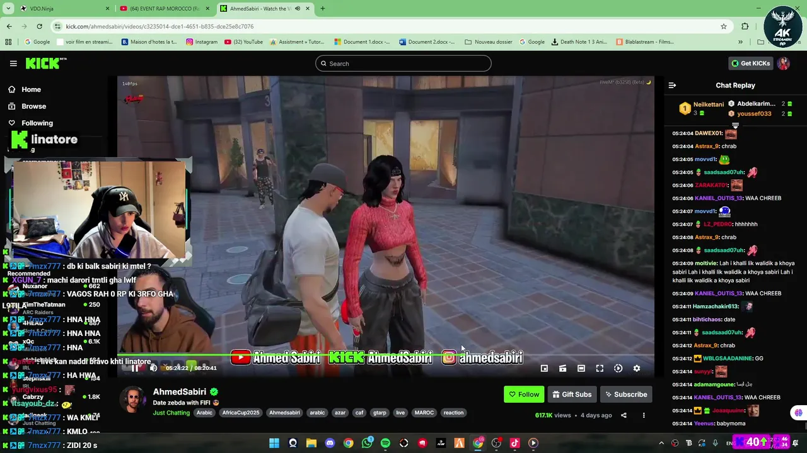Image resolution: width=807 pixels, height=453 pixels.
Task: Open Spotify from the taskbar
Action: point(385,443)
